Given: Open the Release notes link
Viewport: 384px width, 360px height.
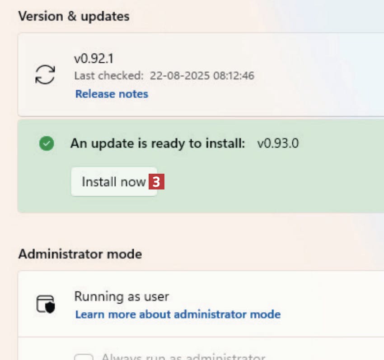Looking at the screenshot, I should click(x=112, y=94).
